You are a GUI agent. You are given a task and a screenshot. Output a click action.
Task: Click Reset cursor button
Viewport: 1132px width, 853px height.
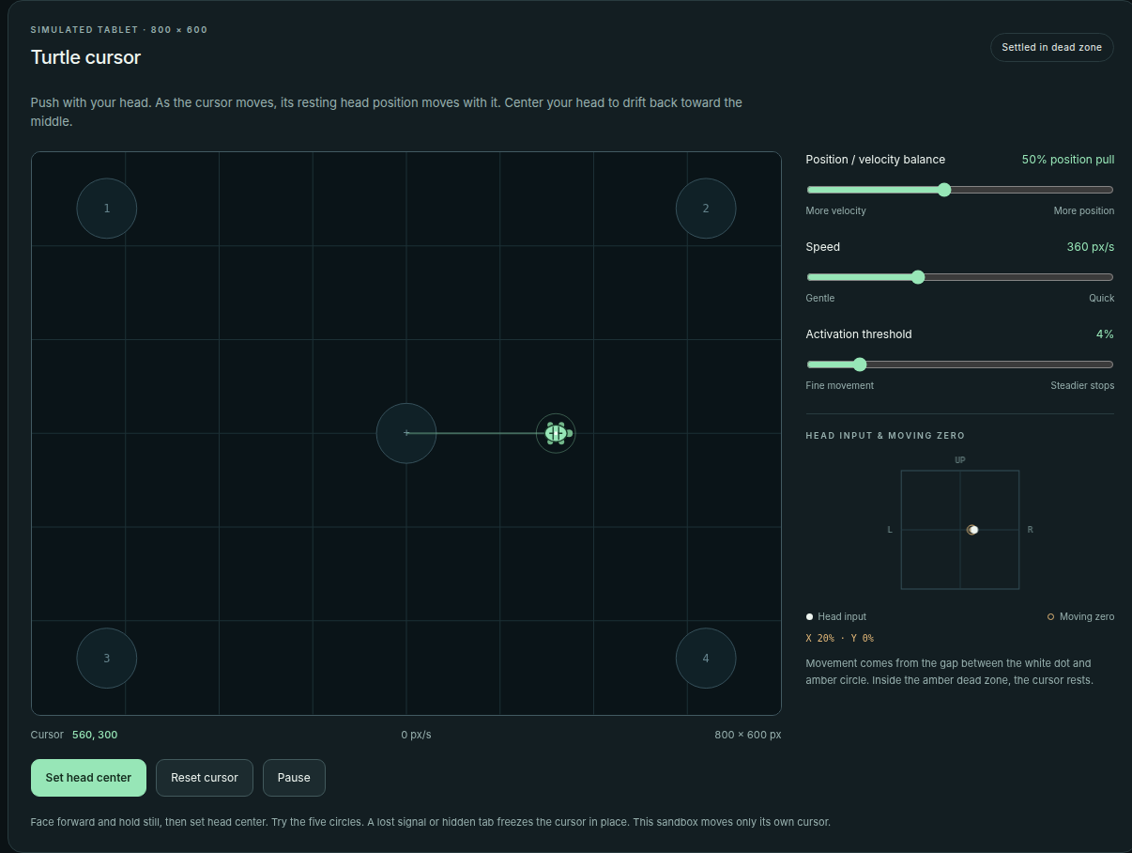[x=205, y=778]
